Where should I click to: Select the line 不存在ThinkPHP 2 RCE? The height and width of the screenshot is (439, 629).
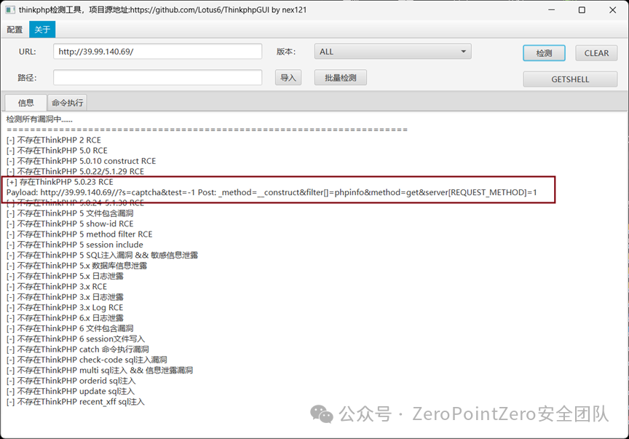54,140
